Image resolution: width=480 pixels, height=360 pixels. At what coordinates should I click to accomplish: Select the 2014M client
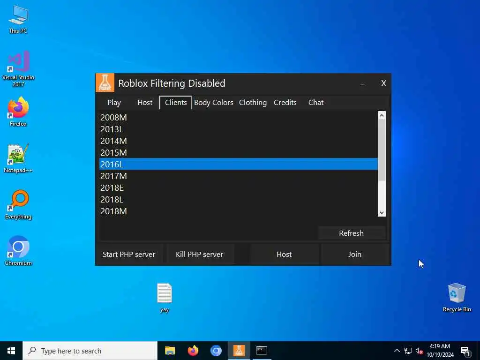[239, 141]
